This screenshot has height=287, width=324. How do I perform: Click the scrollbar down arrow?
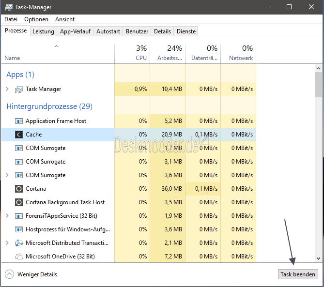point(318,258)
